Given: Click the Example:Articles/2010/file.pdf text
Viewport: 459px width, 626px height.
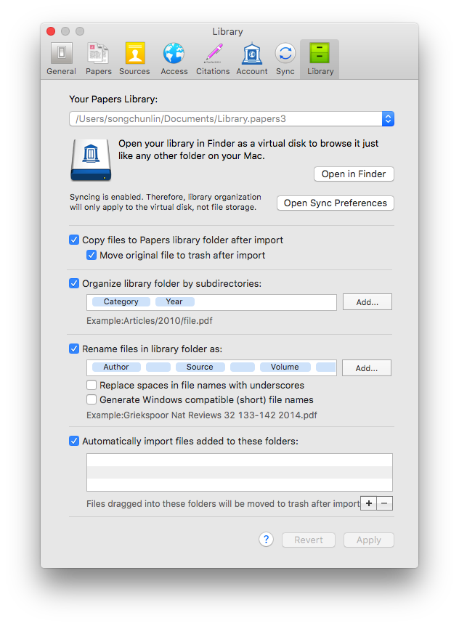Looking at the screenshot, I should [x=150, y=320].
